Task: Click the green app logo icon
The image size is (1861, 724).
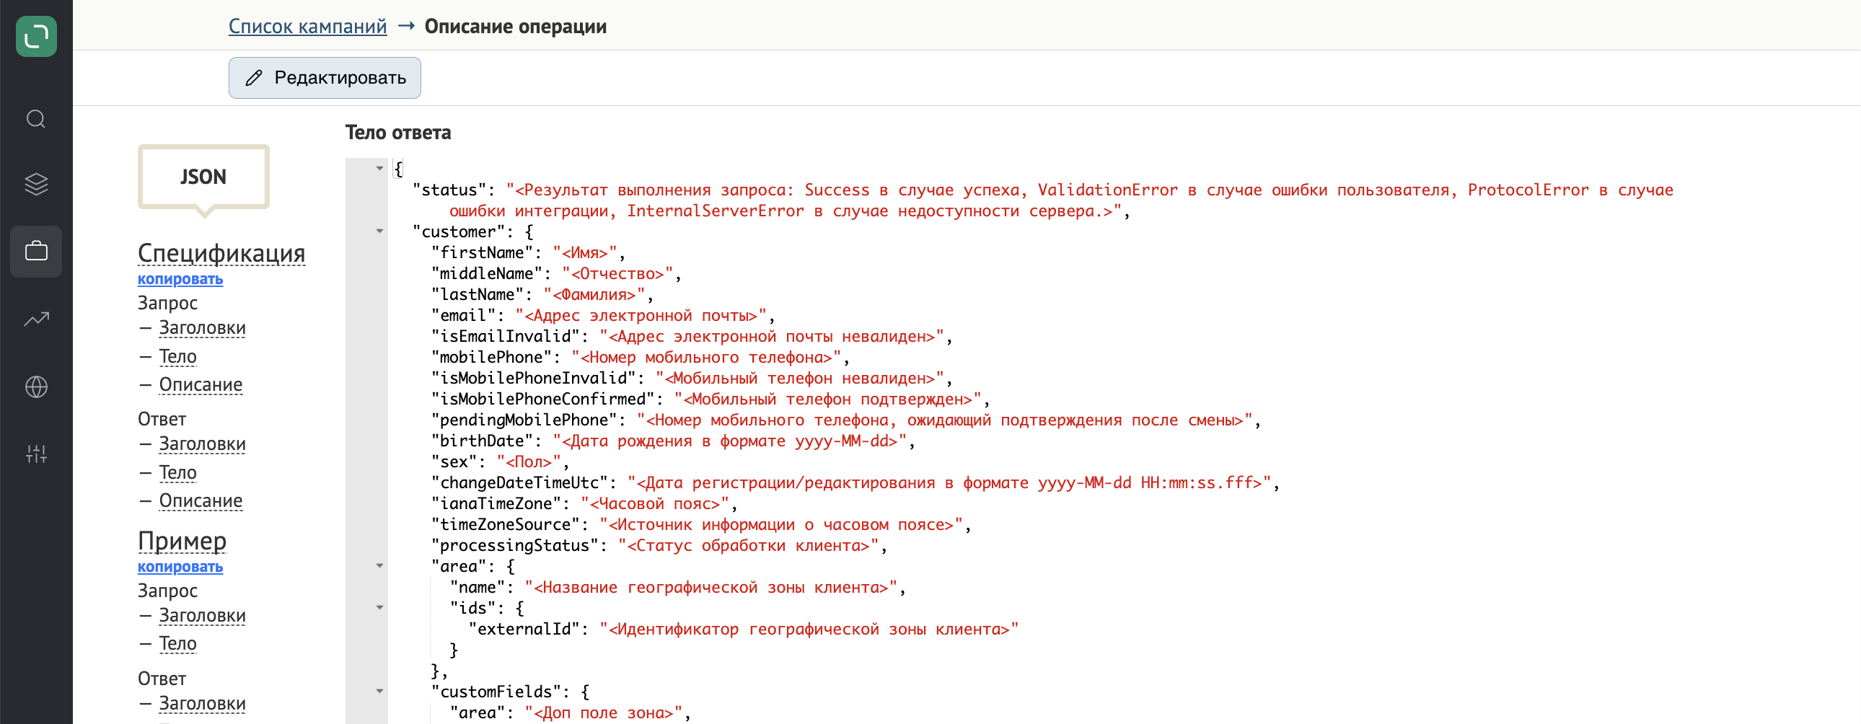Action: 36,36
